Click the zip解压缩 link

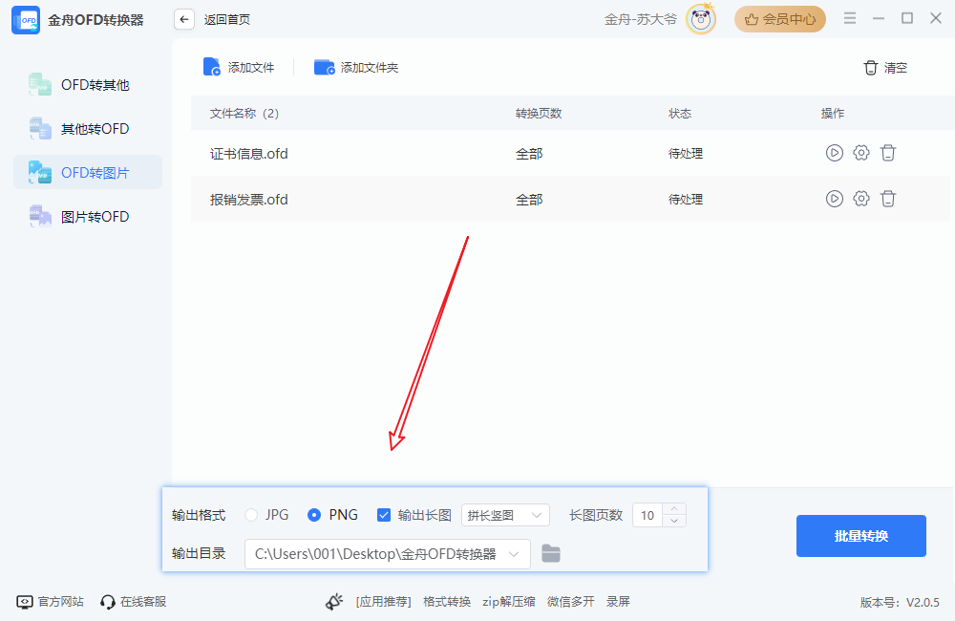point(509,602)
